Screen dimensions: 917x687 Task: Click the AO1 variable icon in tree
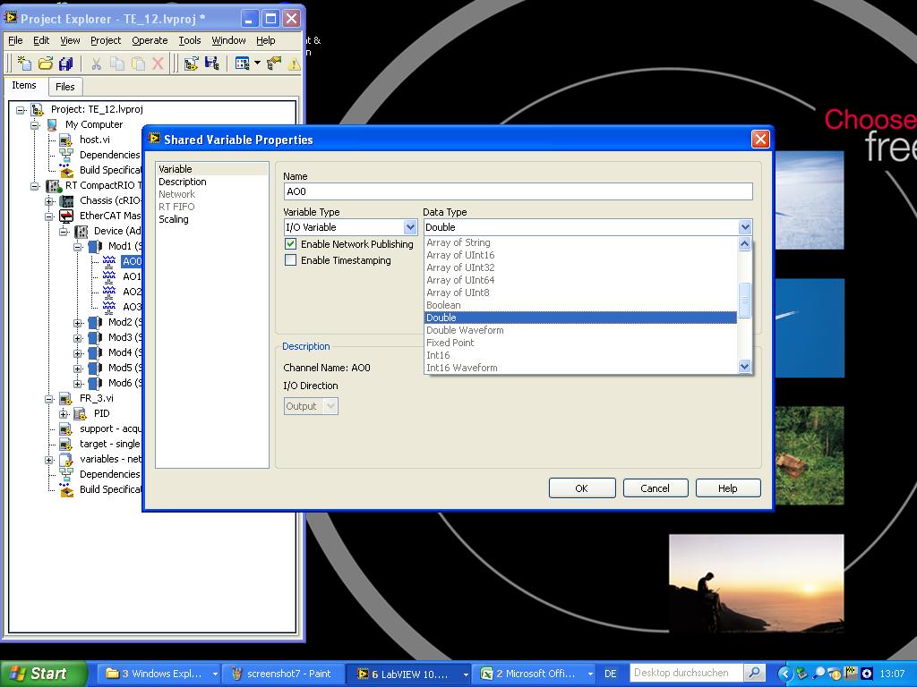109,276
